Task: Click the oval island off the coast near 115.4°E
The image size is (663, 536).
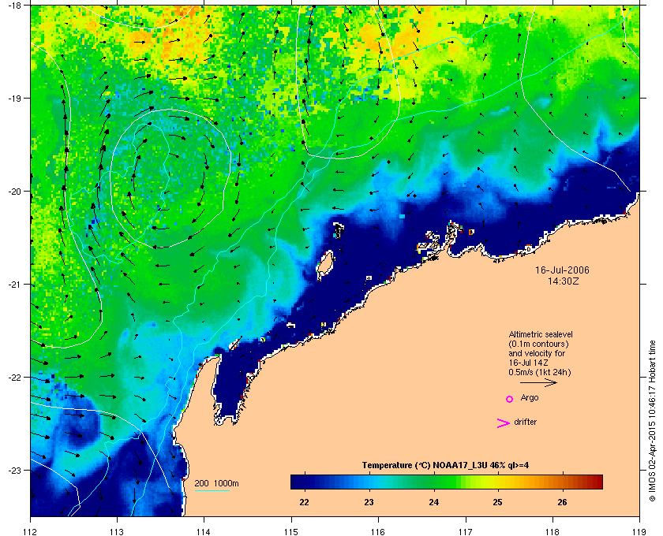Action: point(325,265)
